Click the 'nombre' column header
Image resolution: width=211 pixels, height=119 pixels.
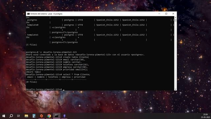tap(41, 77)
